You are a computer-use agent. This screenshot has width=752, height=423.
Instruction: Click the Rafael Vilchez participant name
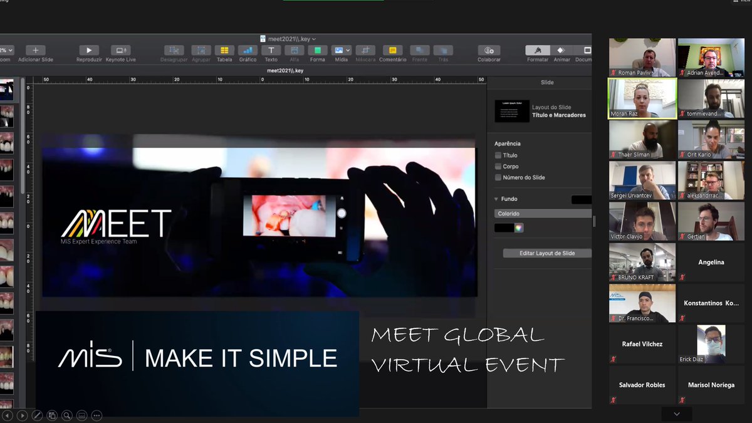642,344
